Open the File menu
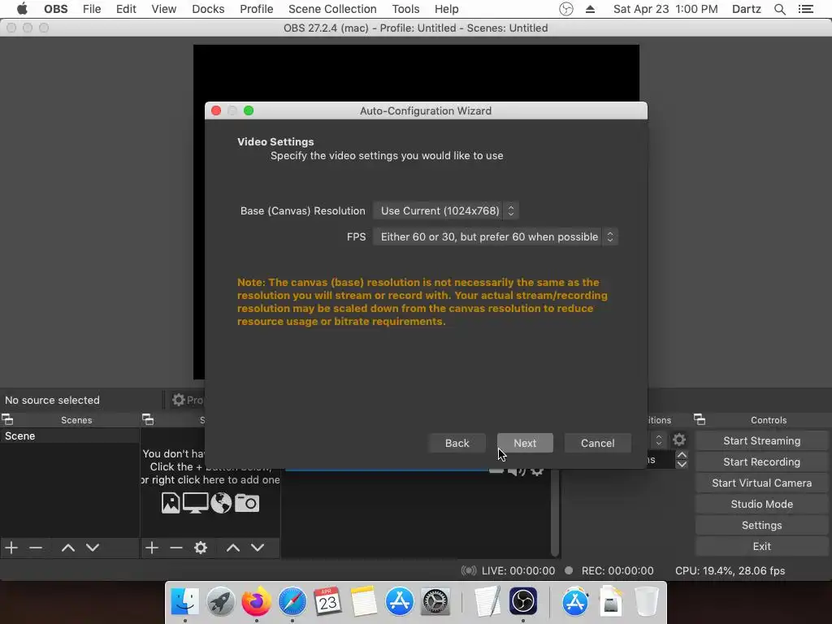 coord(92,9)
